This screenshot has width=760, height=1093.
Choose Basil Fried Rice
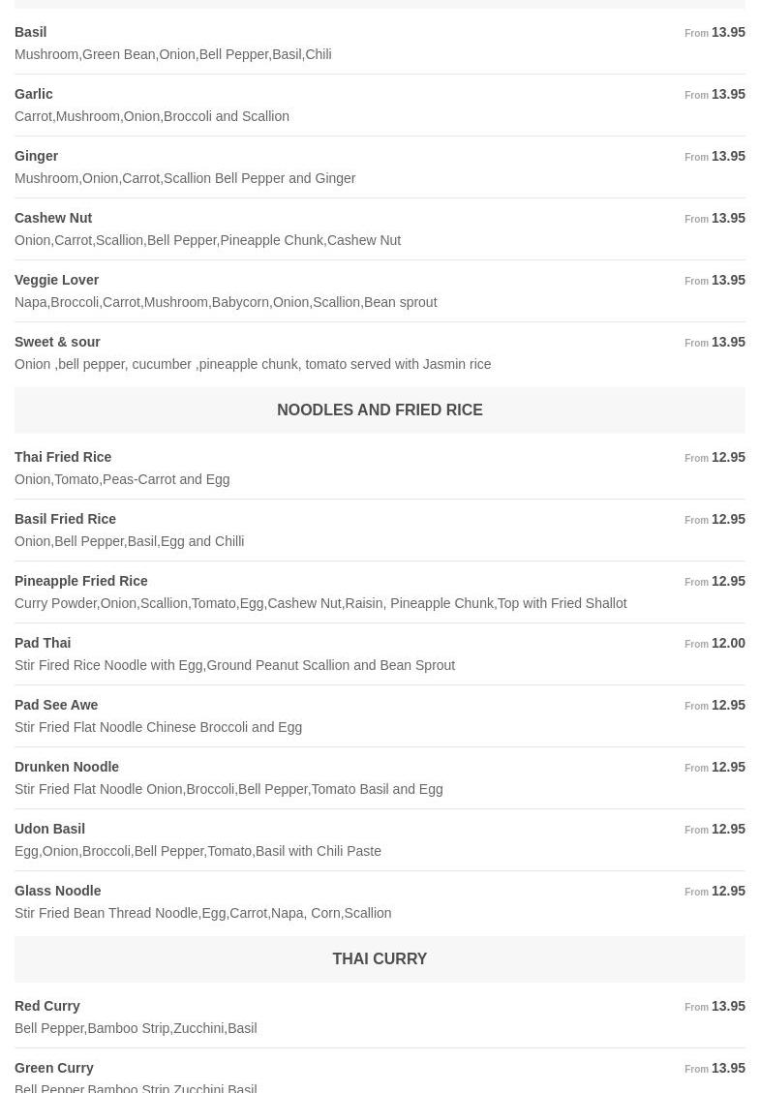pos(66,519)
